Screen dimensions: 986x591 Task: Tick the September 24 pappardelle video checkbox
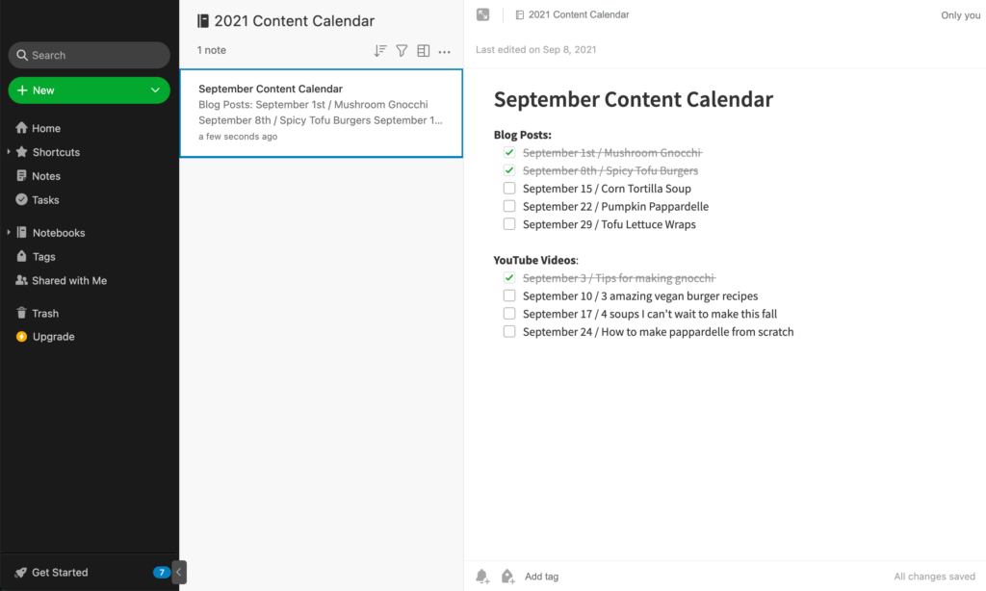[x=509, y=332]
